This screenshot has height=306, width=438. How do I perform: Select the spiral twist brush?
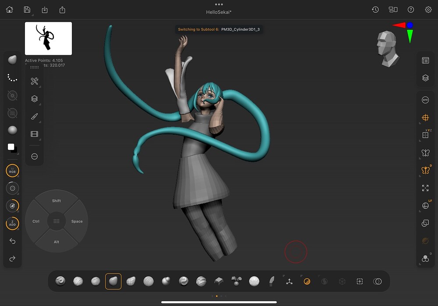pyautogui.click(x=184, y=281)
